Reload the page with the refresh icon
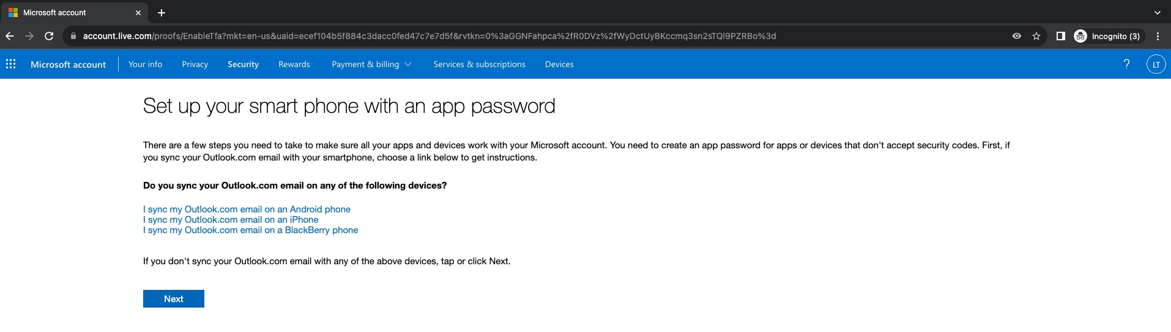1171x332 pixels. (49, 36)
